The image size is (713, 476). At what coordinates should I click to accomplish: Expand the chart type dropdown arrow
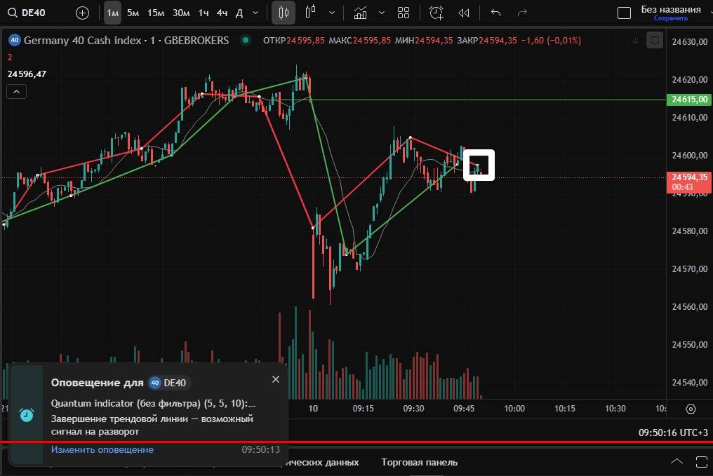[332, 13]
